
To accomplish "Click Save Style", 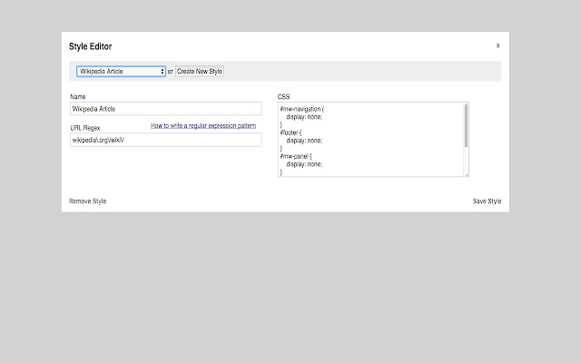I will [x=487, y=201].
